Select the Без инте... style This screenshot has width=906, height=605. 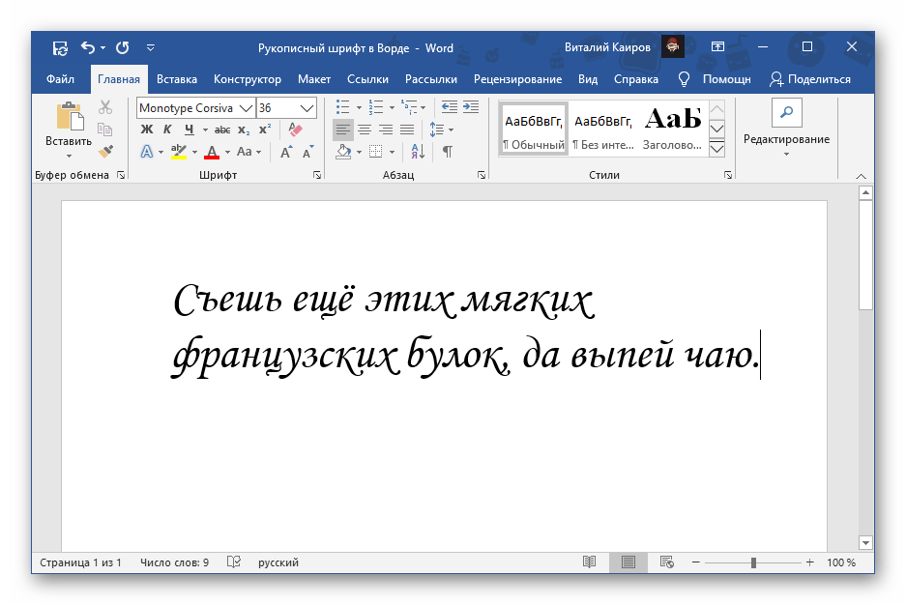click(603, 130)
